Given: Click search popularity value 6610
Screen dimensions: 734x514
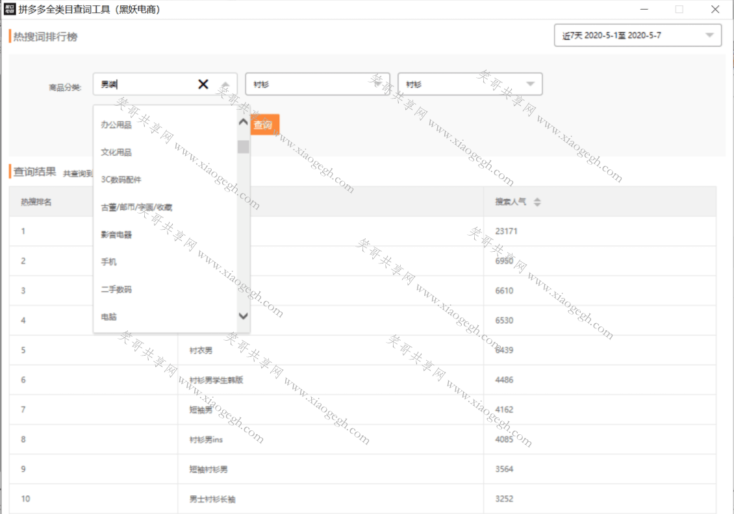Looking at the screenshot, I should tap(505, 291).
